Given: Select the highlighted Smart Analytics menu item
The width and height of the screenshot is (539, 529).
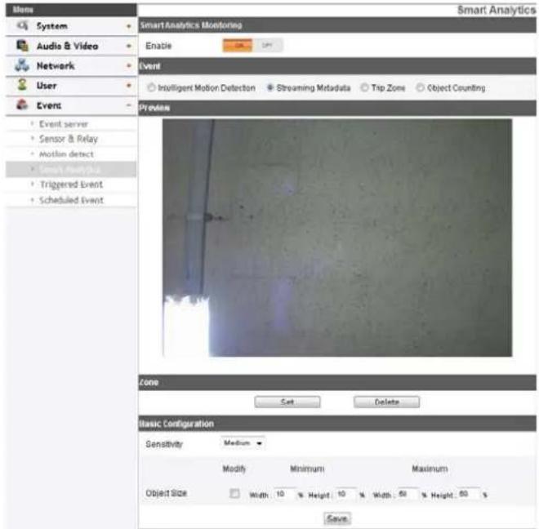Looking at the screenshot, I should coord(71,170).
